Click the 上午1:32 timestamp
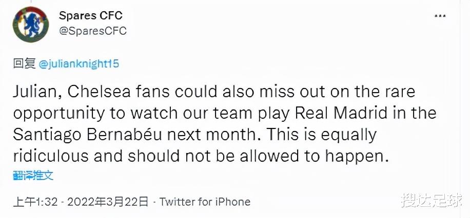470x218 pixels. (x=35, y=202)
